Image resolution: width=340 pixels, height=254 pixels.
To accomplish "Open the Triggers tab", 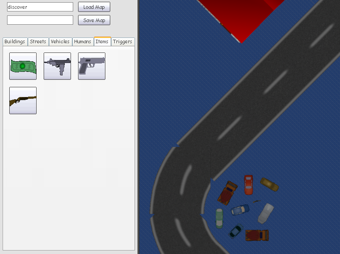I will pos(123,41).
